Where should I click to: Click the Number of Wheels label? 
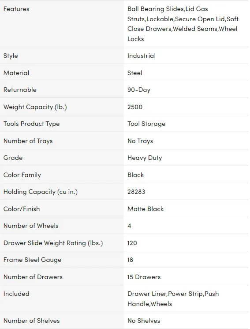31,226
